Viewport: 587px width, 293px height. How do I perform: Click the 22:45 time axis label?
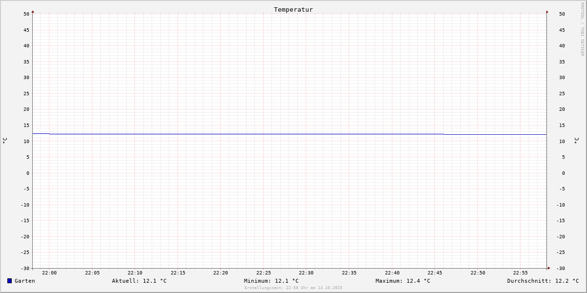tap(435, 273)
